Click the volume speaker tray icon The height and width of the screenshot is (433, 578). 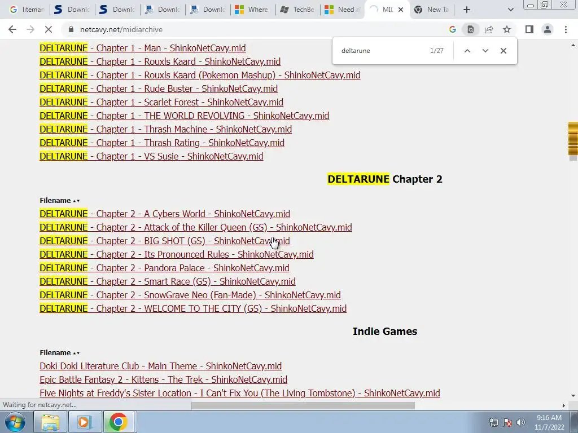(521, 422)
